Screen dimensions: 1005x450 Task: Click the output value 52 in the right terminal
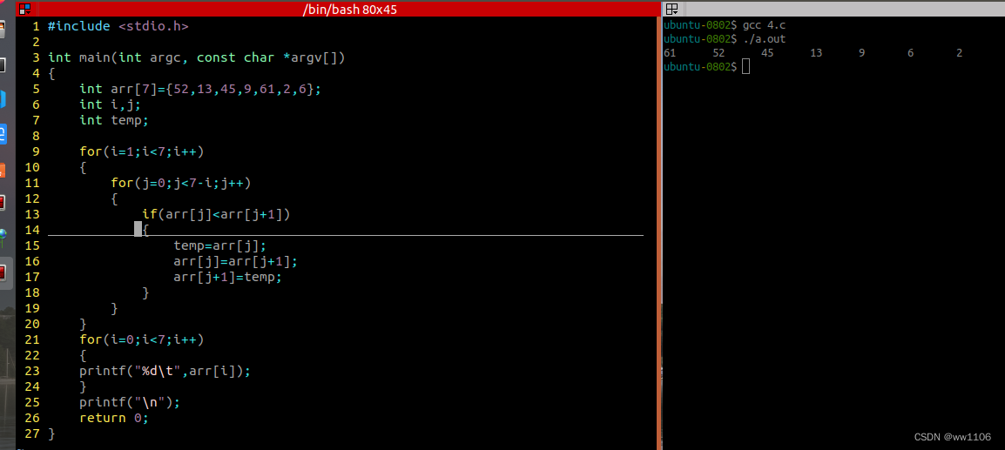coord(718,53)
